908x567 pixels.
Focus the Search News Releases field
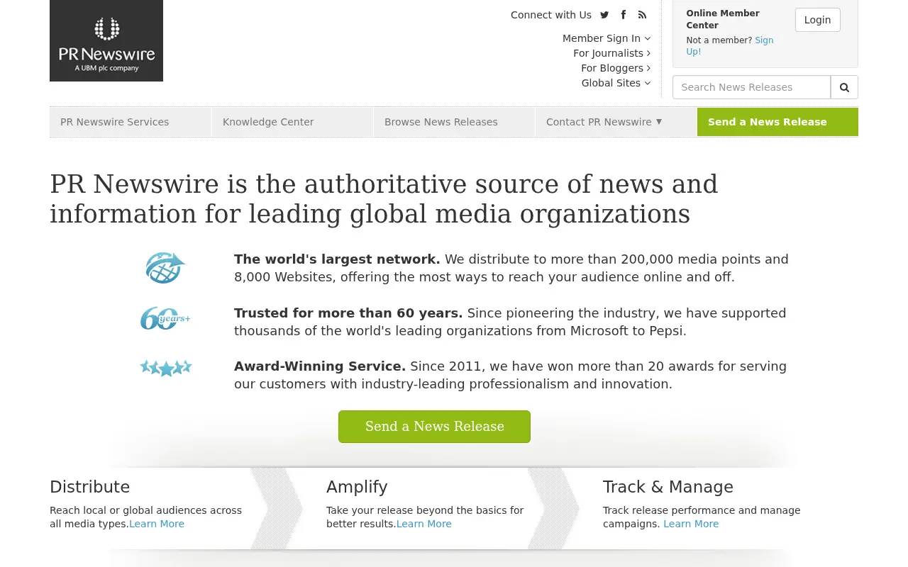pyautogui.click(x=751, y=87)
